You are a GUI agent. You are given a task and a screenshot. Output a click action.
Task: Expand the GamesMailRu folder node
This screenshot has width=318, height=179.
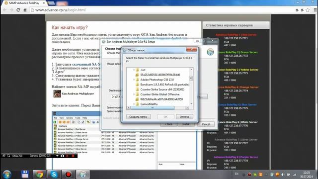(134, 104)
